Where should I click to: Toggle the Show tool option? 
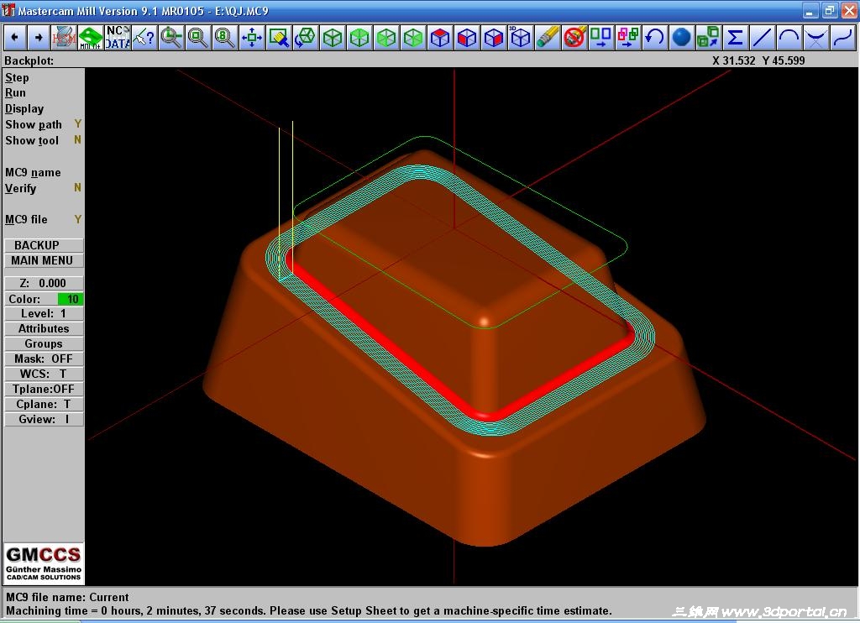click(44, 140)
